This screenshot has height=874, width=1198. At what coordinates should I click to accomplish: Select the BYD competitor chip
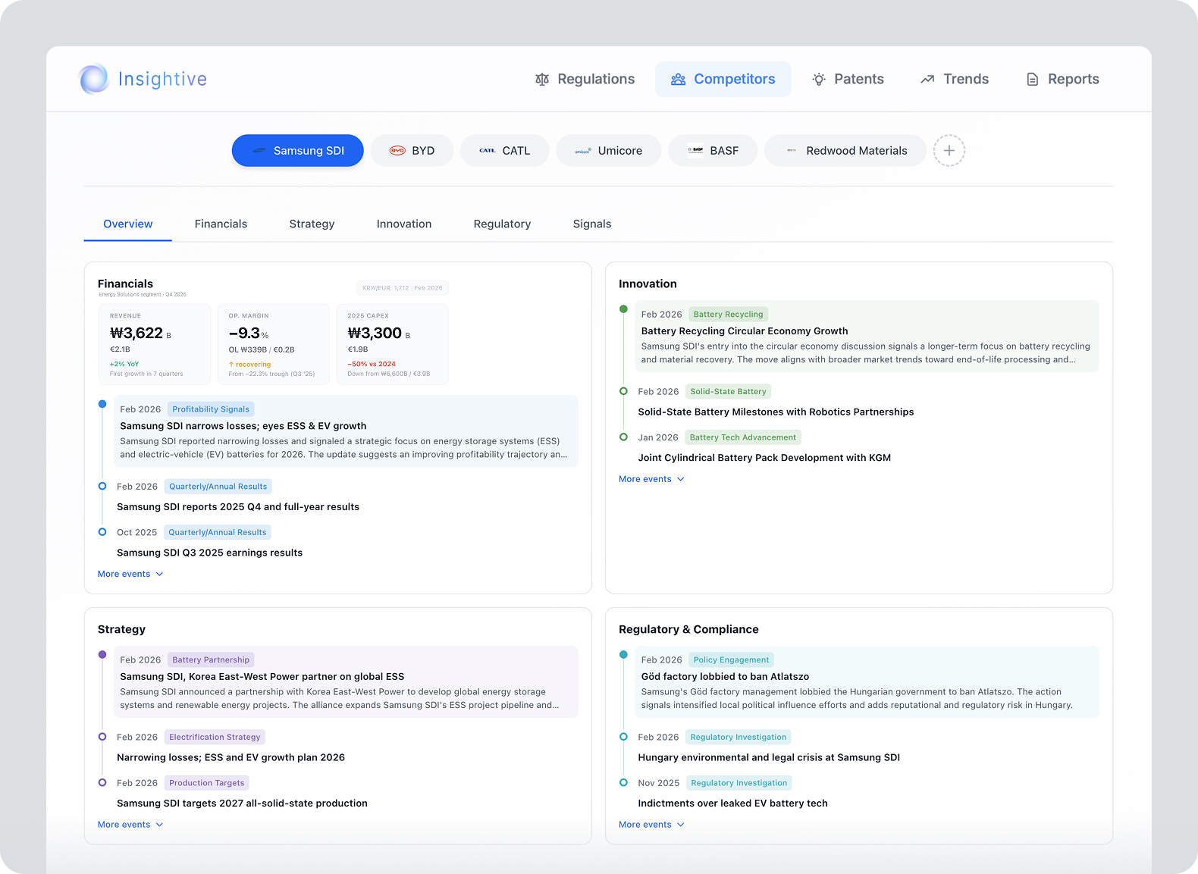pyautogui.click(x=412, y=151)
